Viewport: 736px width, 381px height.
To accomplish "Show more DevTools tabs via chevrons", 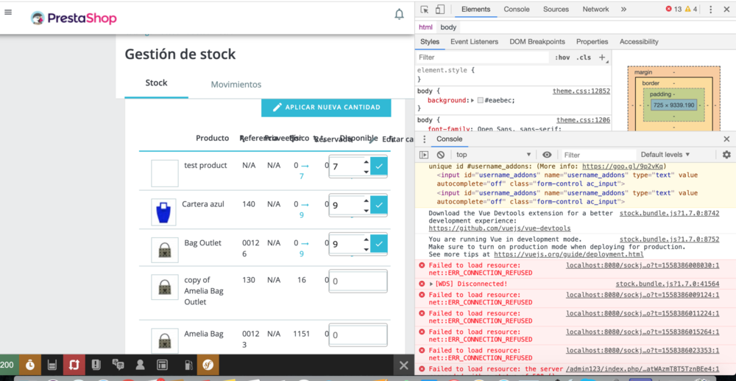I will pyautogui.click(x=623, y=10).
